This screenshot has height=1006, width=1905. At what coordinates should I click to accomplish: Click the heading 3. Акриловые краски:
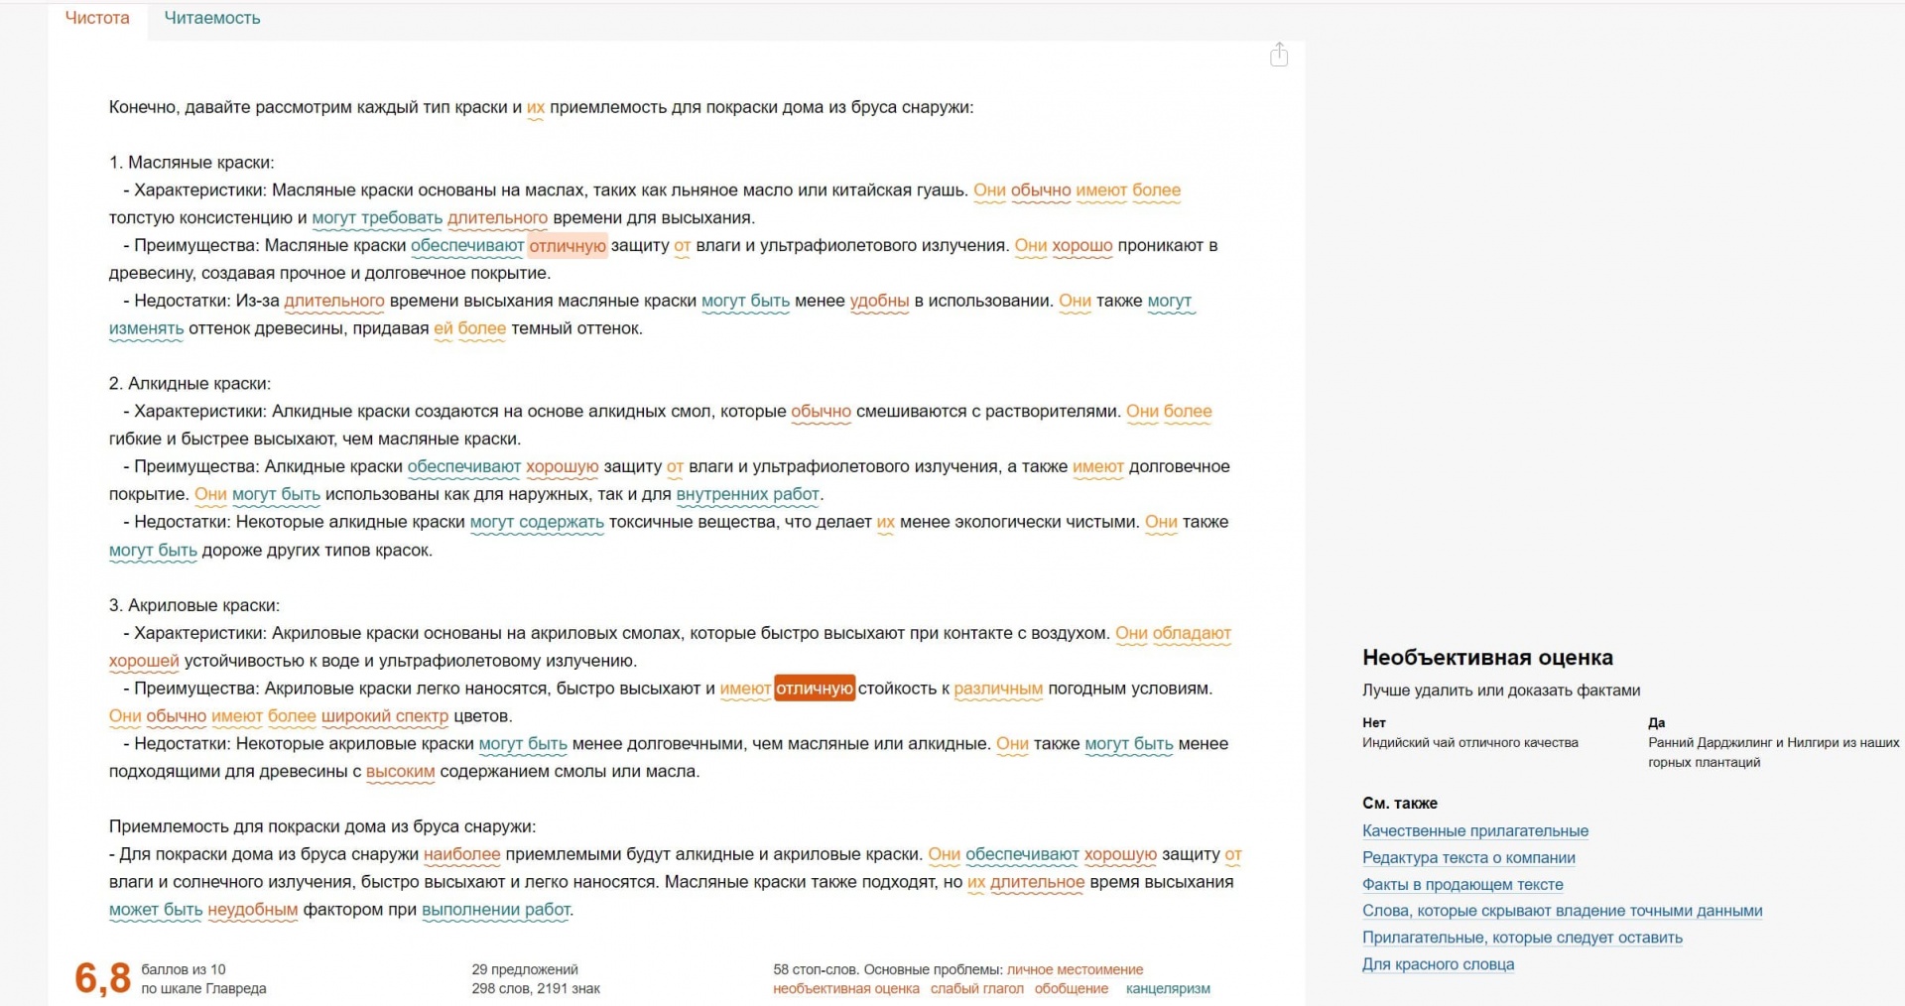point(194,605)
